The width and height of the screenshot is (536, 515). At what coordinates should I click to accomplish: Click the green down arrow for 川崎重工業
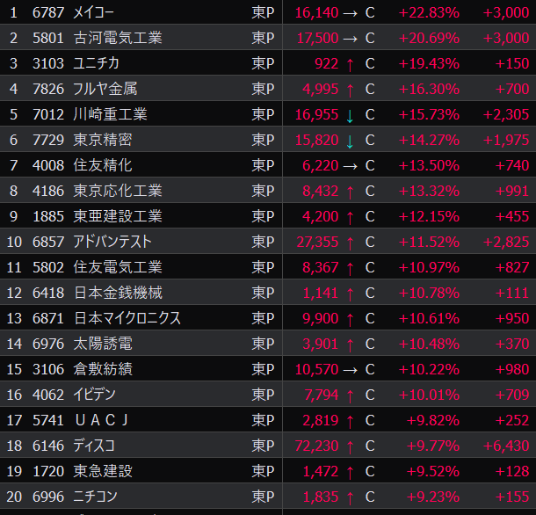click(x=350, y=115)
